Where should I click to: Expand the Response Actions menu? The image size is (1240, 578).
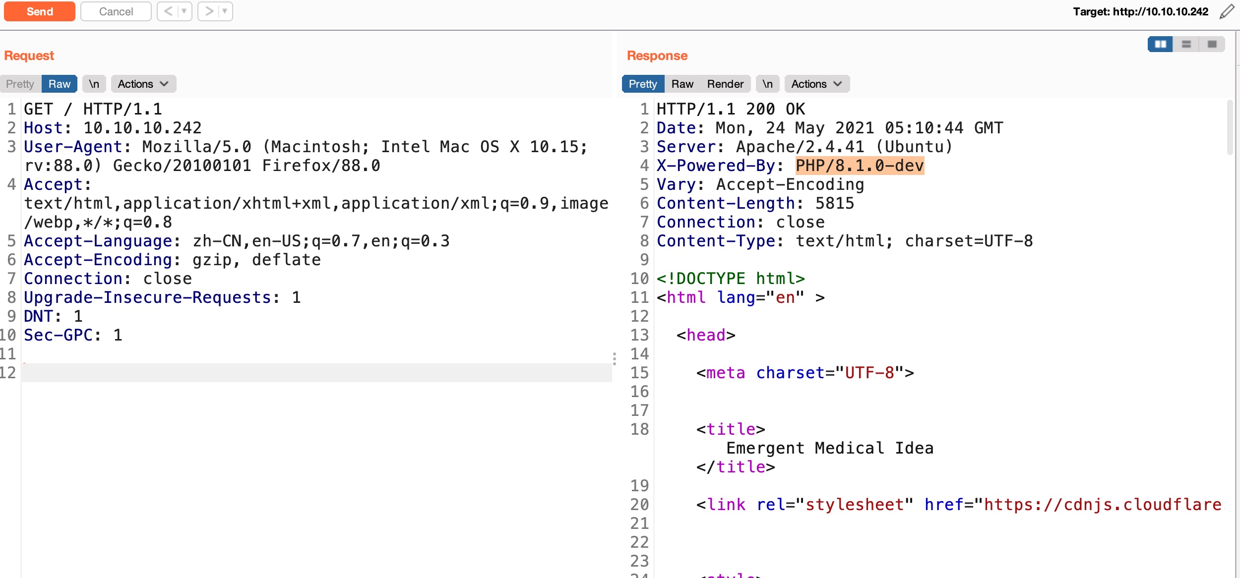coord(816,84)
